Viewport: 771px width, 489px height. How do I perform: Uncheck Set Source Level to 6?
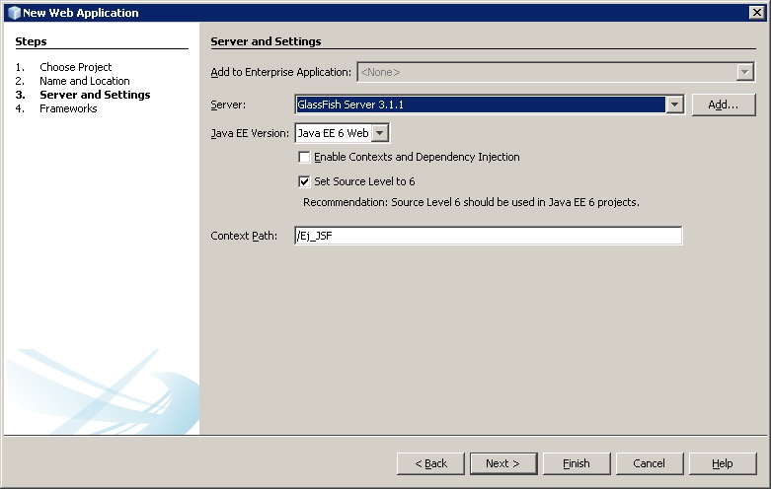pos(304,181)
